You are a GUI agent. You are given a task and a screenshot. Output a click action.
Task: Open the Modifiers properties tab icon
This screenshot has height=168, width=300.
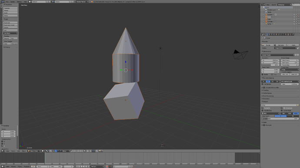(281, 35)
